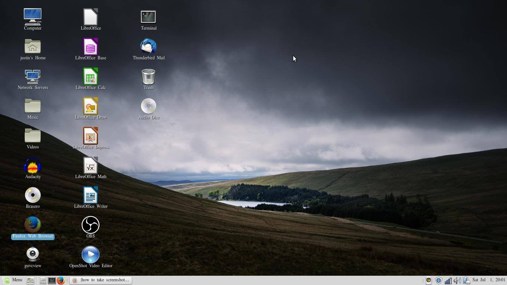
Task: Open the clock and calendar applet
Action: (x=488, y=280)
